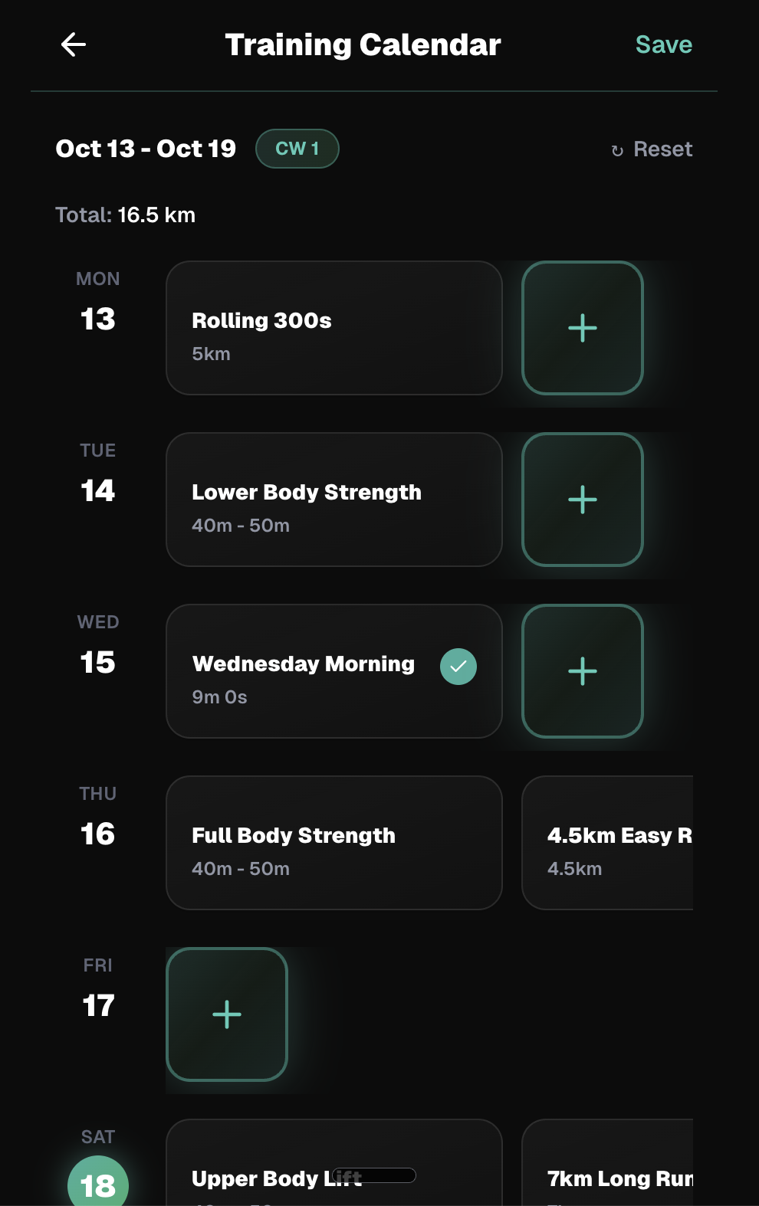This screenshot has width=759, height=1206.
Task: Tap the back arrow icon
Action: point(74,44)
